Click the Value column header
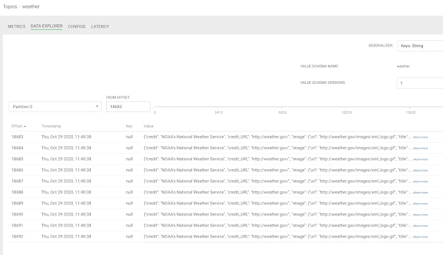 pyautogui.click(x=148, y=126)
